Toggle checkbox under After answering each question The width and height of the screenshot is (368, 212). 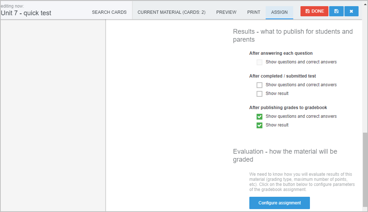pyautogui.click(x=259, y=62)
